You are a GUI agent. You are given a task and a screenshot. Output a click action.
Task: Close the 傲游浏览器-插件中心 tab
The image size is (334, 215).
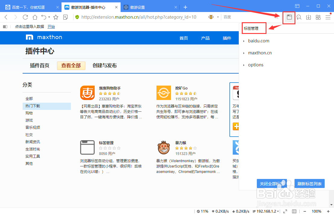[116, 7]
